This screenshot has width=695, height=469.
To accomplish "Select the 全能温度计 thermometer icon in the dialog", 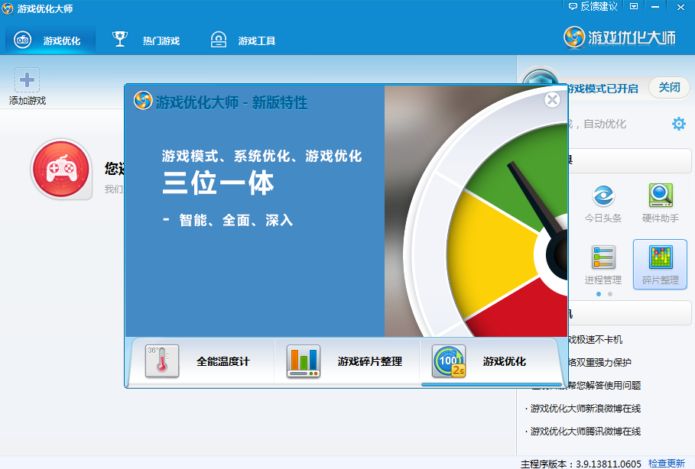I will [x=161, y=360].
